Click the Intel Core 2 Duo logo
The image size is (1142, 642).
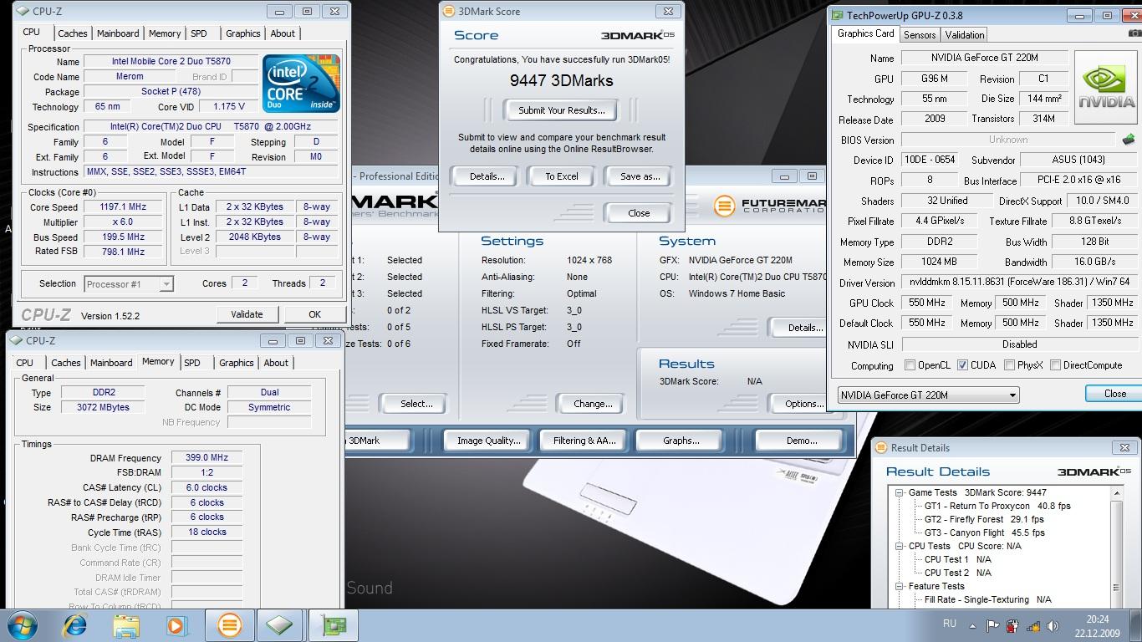301,84
